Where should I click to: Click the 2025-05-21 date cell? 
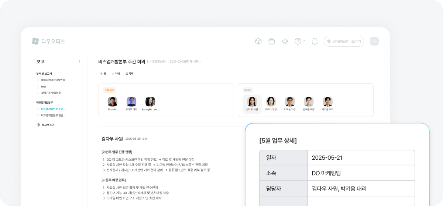pyautogui.click(x=361, y=157)
